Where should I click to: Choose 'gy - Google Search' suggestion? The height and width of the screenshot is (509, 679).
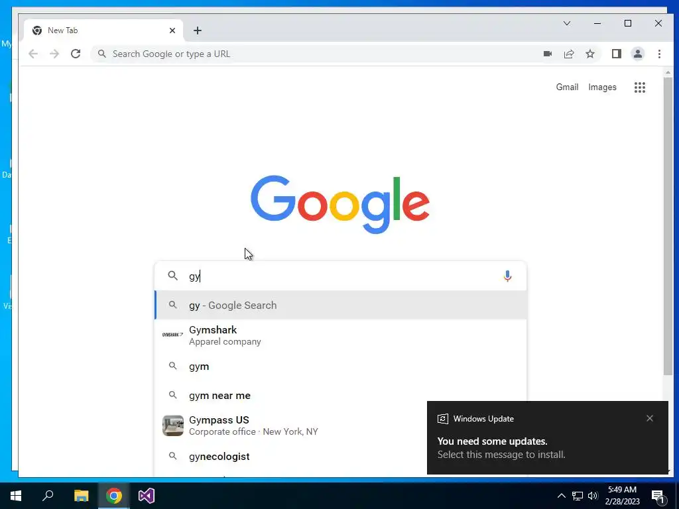[341, 305]
